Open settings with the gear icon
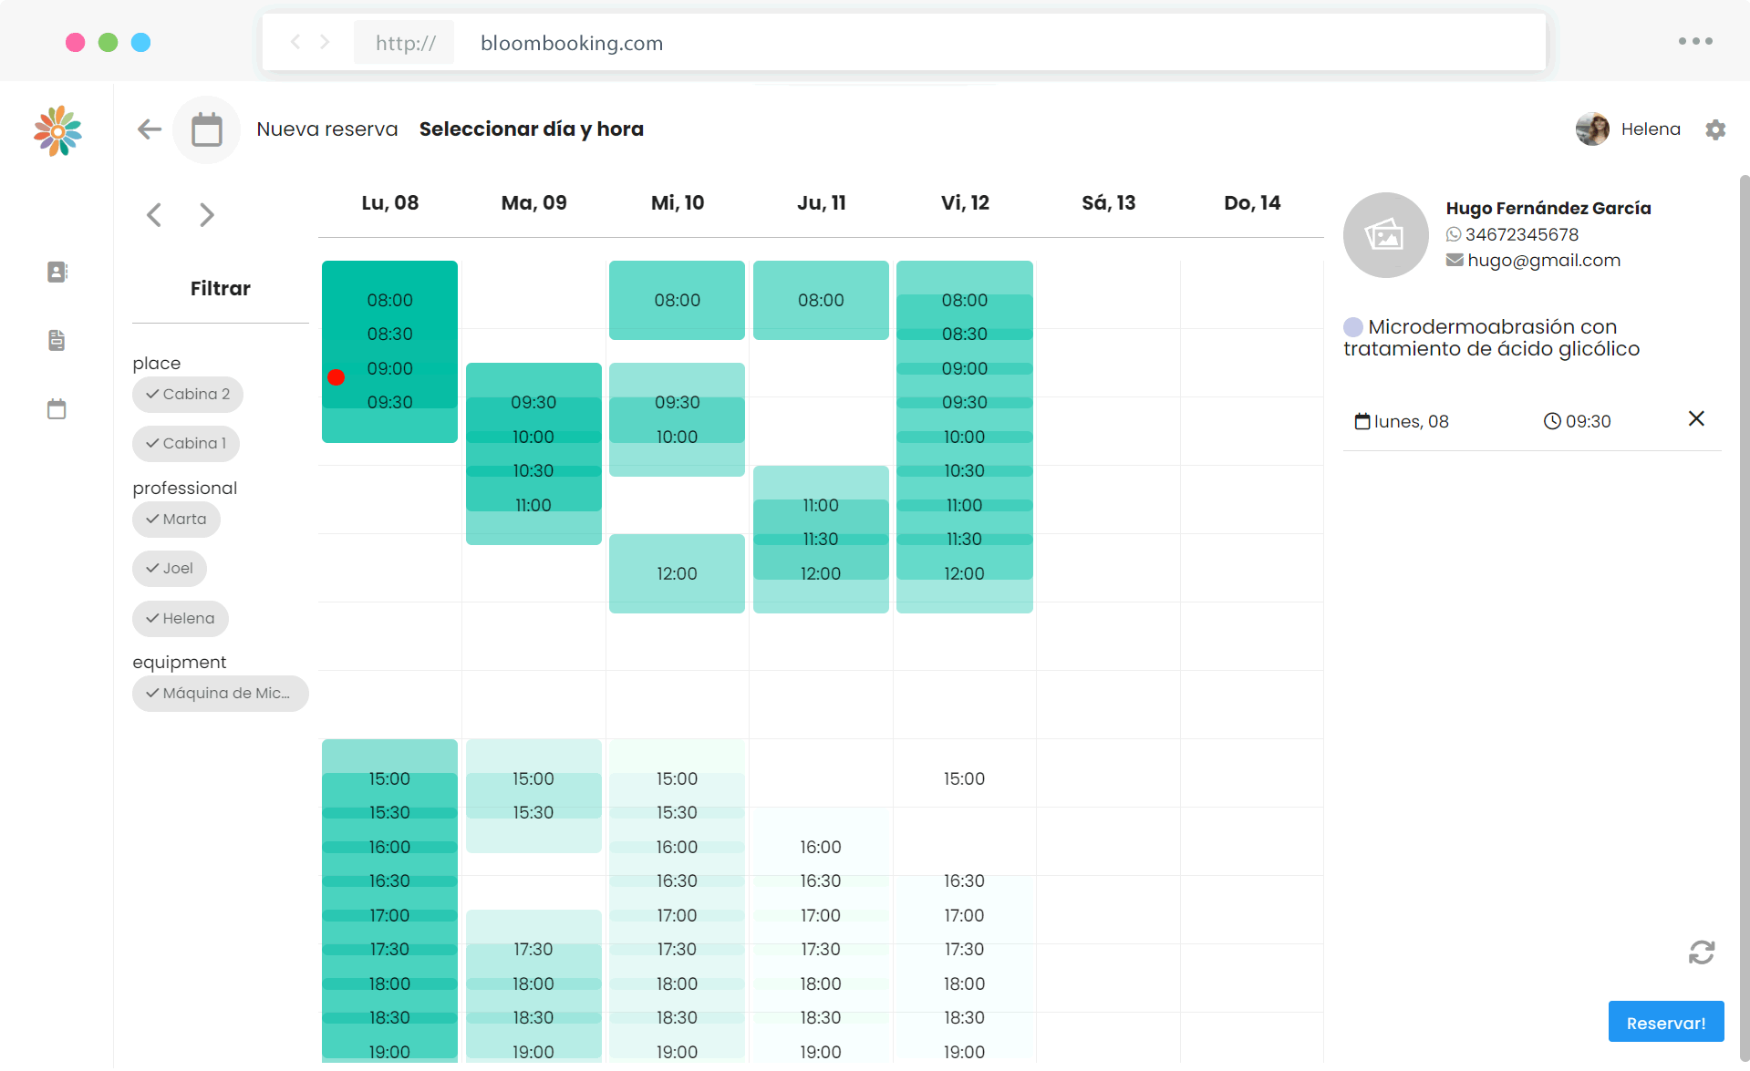The height and width of the screenshot is (1071, 1750). point(1715,129)
